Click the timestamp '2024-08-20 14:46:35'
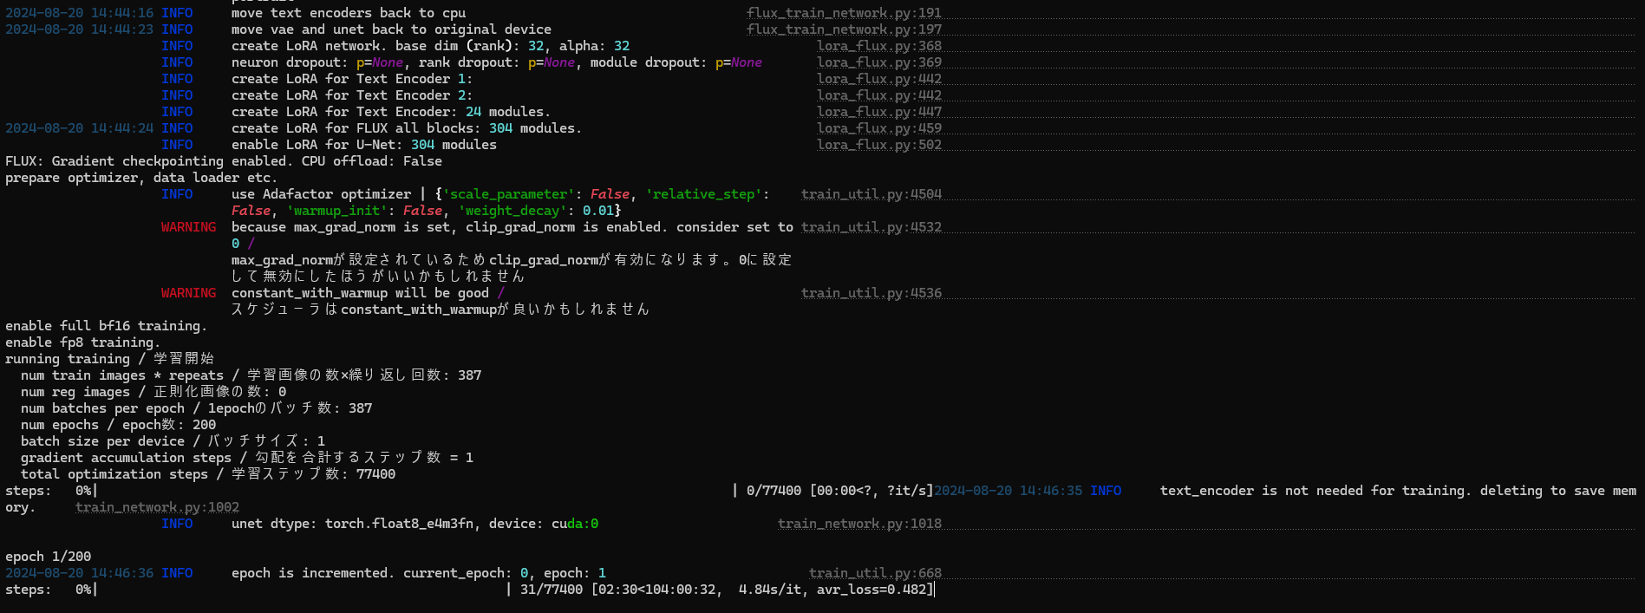 pos(1008,491)
